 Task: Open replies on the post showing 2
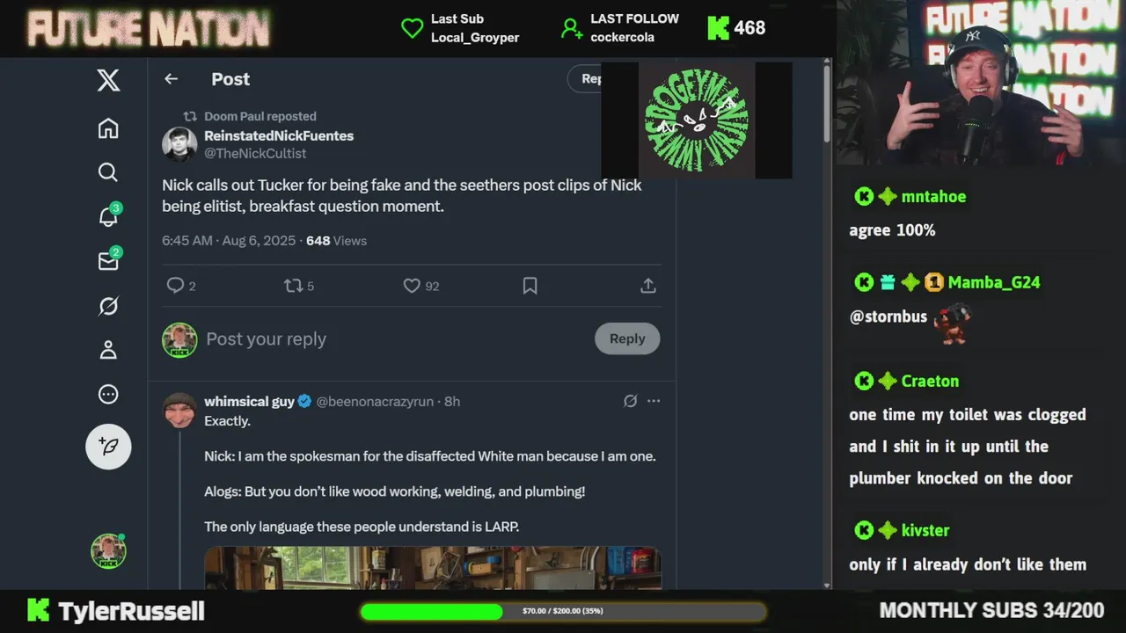tap(180, 286)
